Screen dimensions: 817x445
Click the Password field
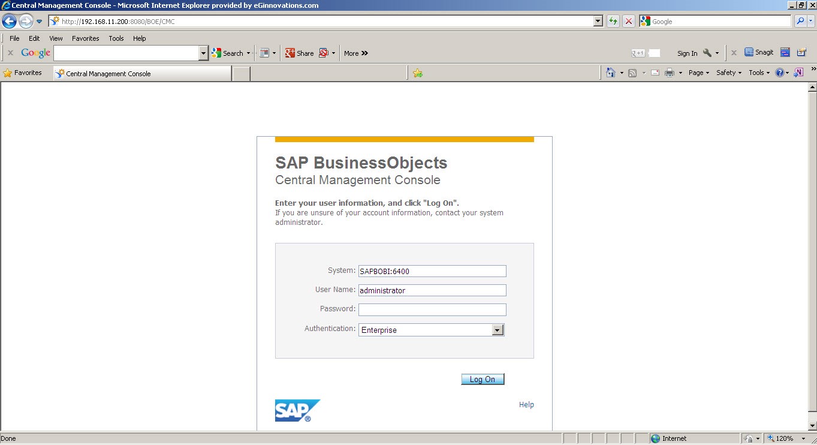(432, 309)
